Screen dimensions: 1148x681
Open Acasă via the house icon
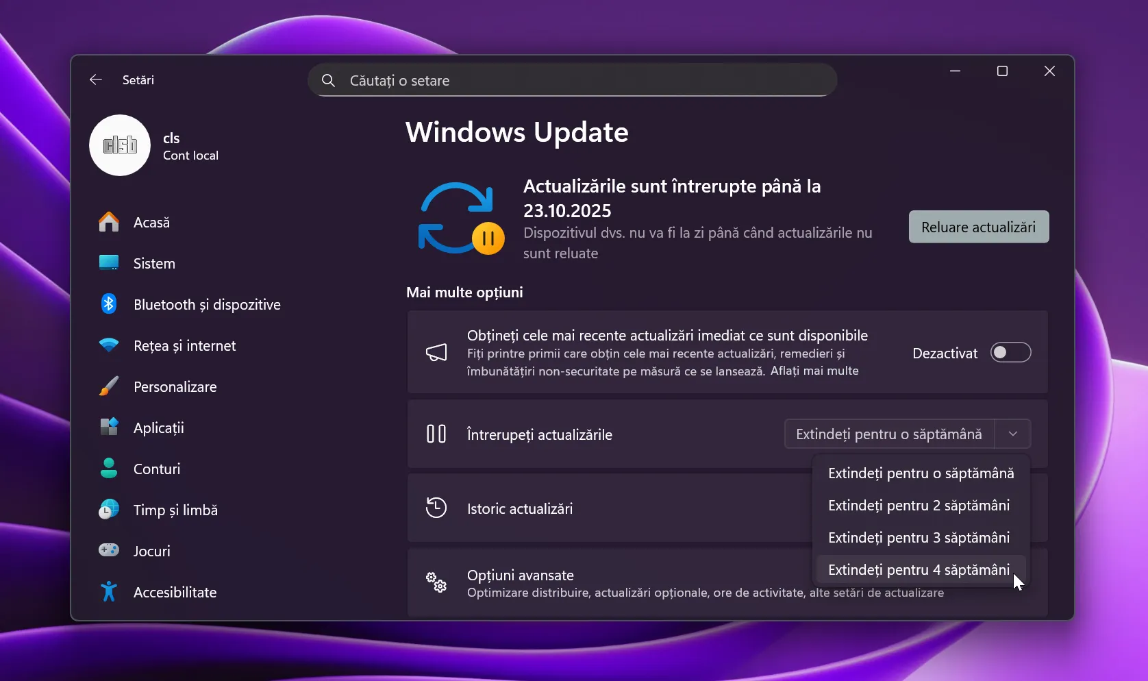tap(109, 223)
